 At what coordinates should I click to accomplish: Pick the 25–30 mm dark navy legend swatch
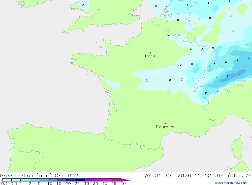click(80, 180)
